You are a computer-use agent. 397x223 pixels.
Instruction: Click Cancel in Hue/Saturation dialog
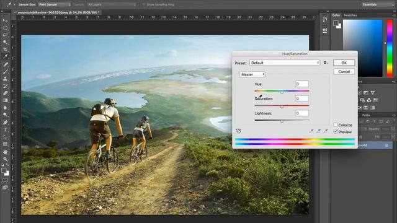(344, 72)
